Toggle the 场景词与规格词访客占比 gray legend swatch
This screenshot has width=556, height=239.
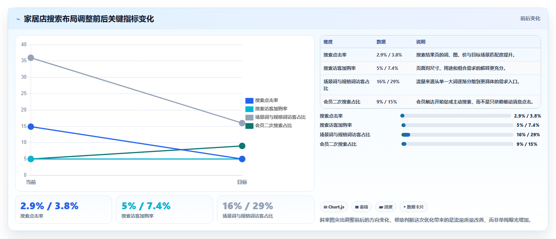[249, 117]
